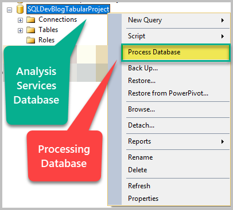Collapse the SQLDevBlogTabularProject tree node

pos(9,10)
